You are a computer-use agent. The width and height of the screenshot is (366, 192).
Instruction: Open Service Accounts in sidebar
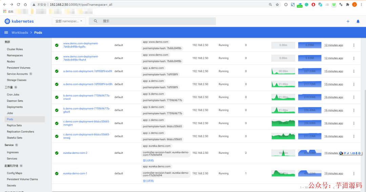(17, 74)
